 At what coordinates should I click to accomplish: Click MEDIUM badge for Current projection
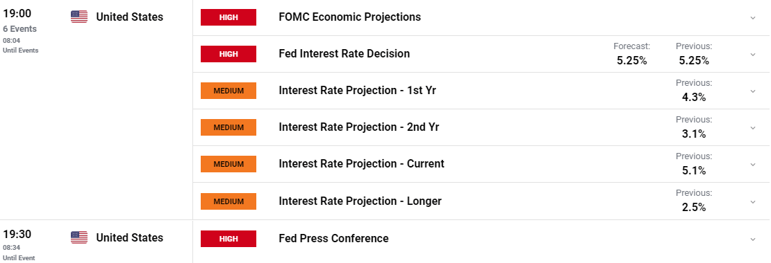pyautogui.click(x=228, y=164)
